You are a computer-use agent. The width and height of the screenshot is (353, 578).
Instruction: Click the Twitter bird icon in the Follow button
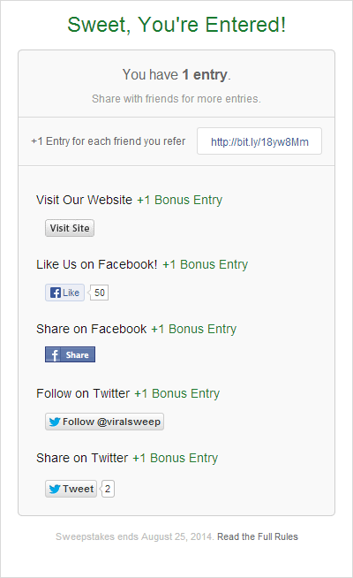pyautogui.click(x=55, y=422)
